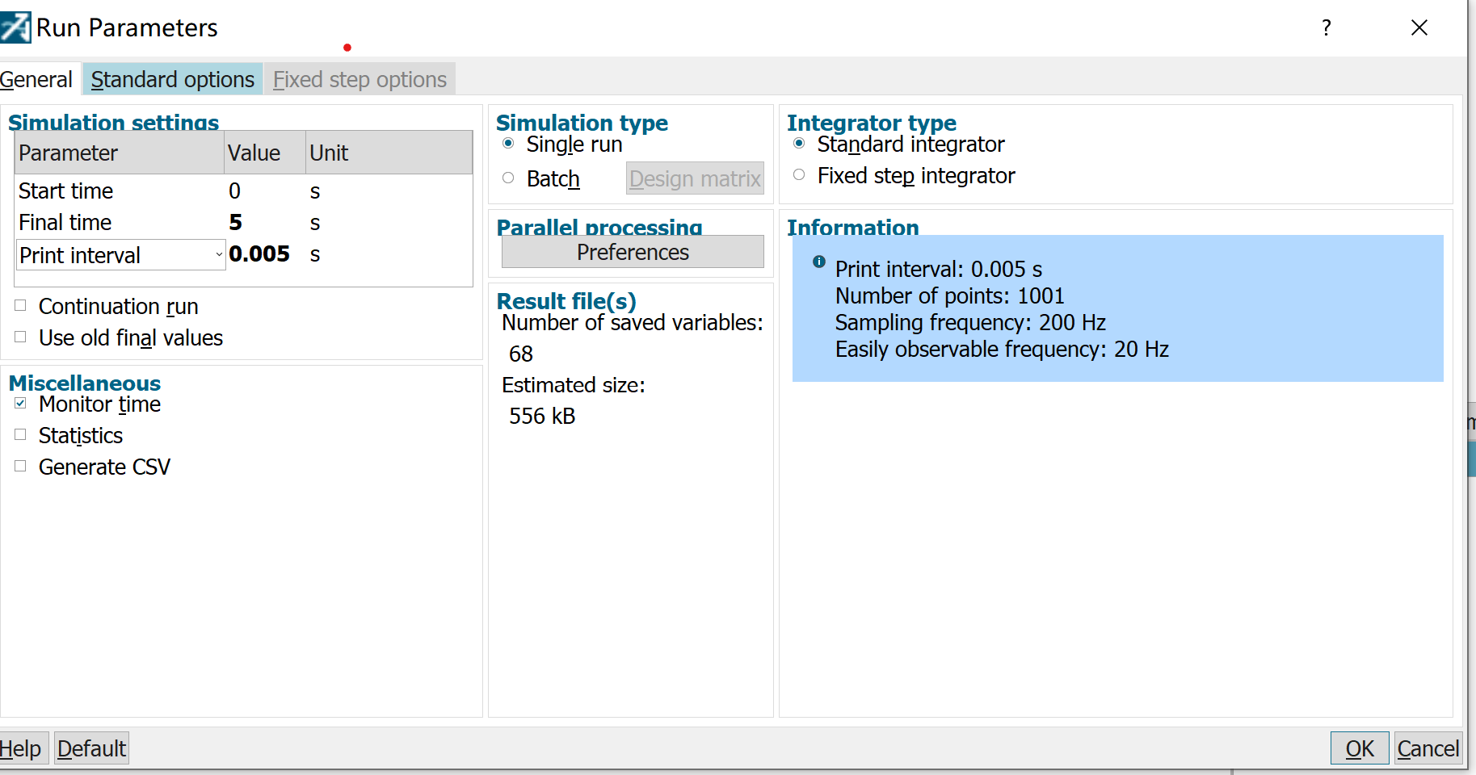Click the OK button
1476x775 pixels.
tap(1360, 748)
